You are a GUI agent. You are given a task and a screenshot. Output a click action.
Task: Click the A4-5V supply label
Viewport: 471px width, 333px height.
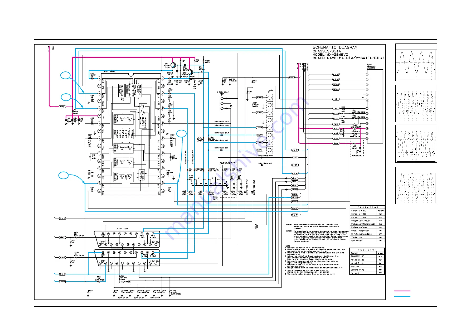pos(336,128)
